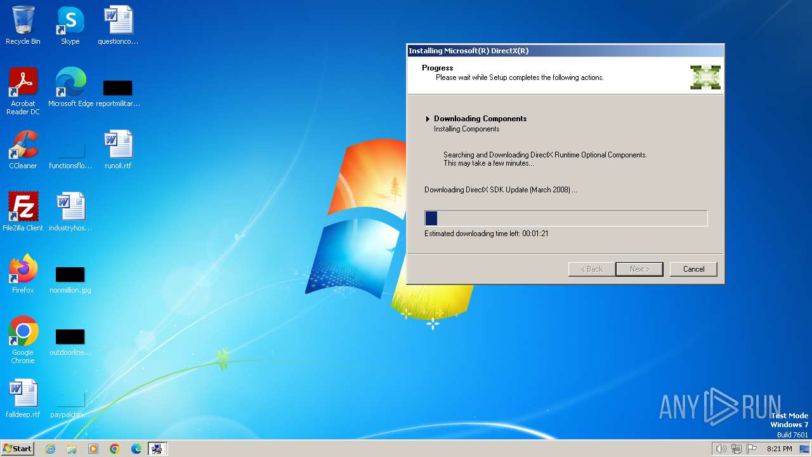The width and height of the screenshot is (812, 457).
Task: Open the Start menu
Action: 18,449
